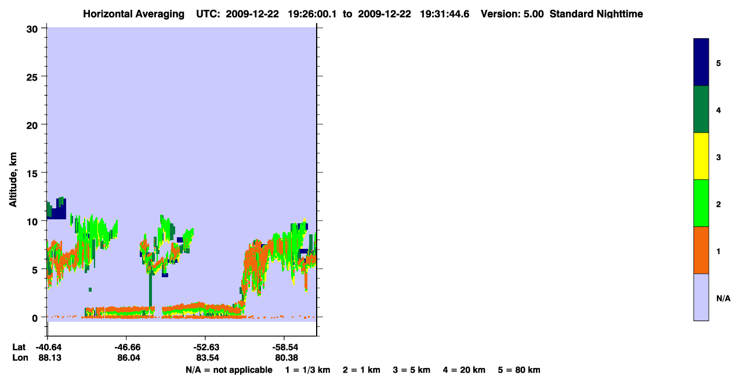
Task: Click the '1 = 1/3 km' legend entry
Action: point(307,370)
